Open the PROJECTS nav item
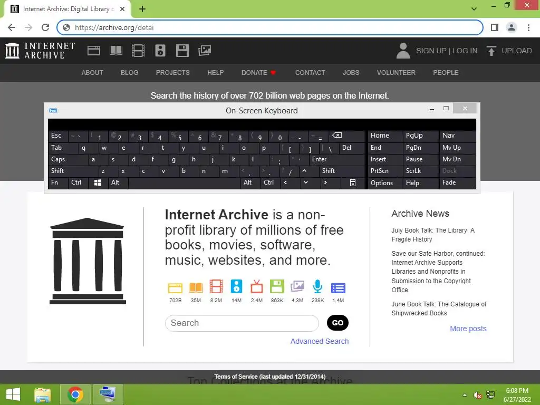 point(172,73)
